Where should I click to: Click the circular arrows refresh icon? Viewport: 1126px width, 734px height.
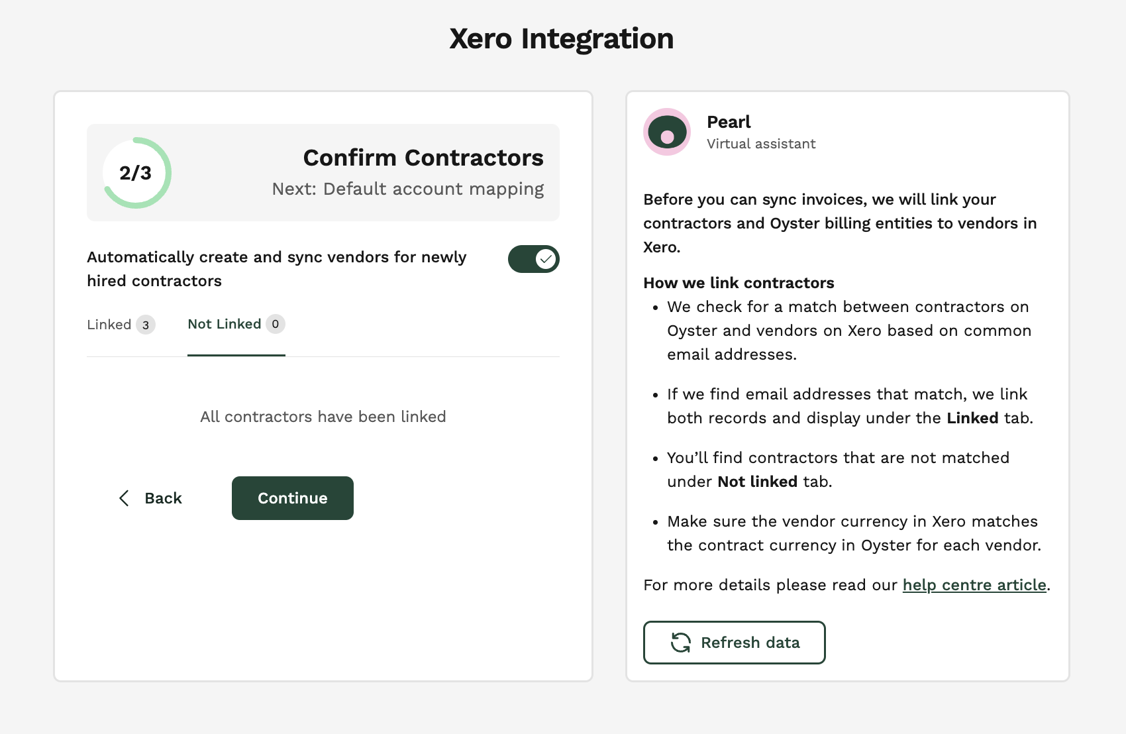click(681, 643)
